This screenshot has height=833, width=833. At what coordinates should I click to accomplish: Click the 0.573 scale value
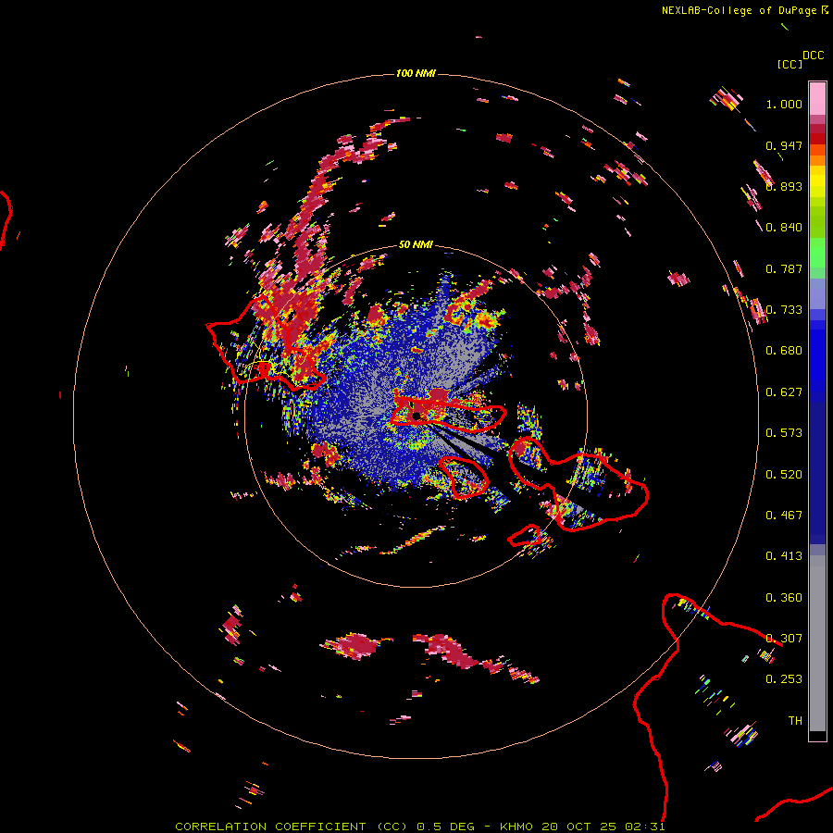[x=784, y=433]
